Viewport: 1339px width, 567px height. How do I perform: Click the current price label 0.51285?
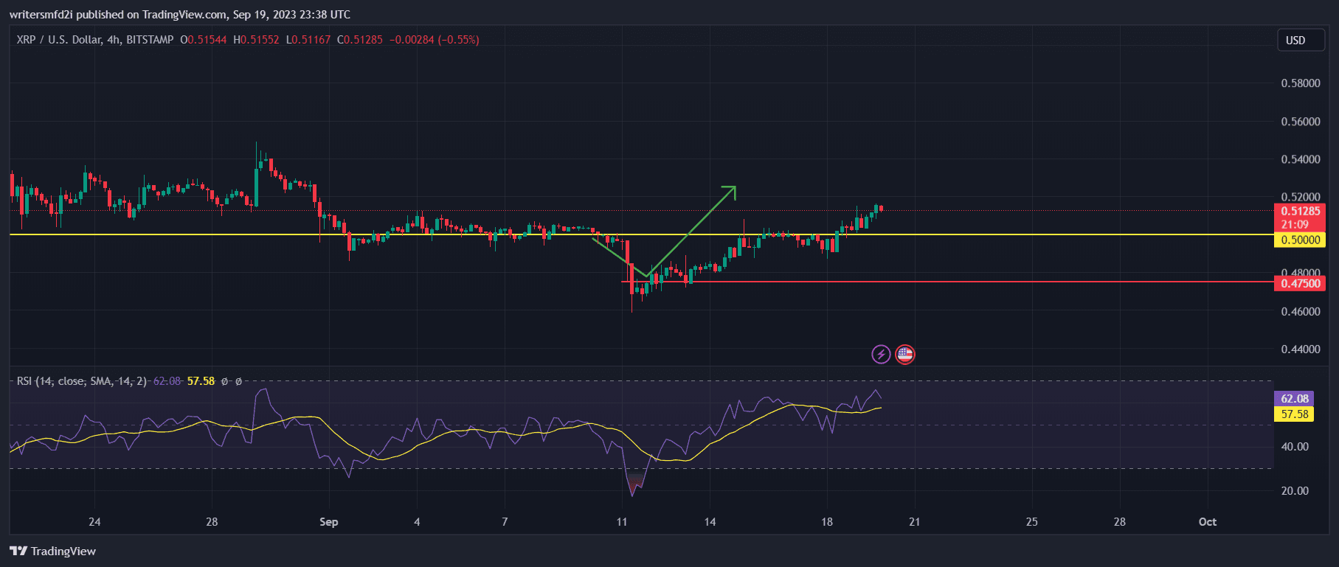1300,211
